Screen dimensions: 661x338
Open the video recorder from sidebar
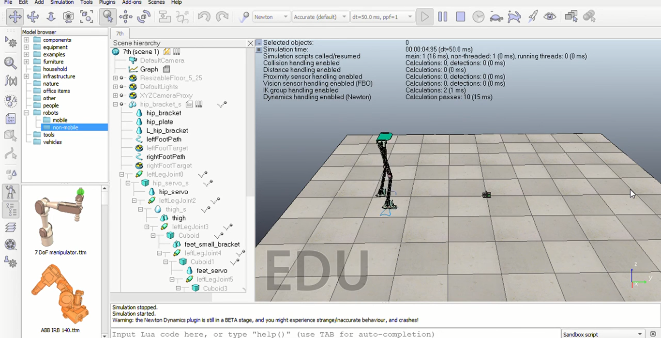pos(11,245)
